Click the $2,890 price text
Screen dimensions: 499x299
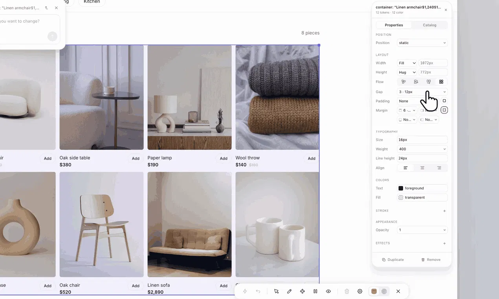click(x=156, y=292)
